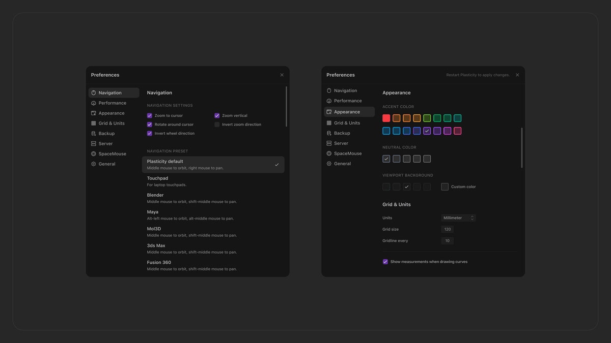This screenshot has height=343, width=611.
Task: Click the Grid size input field
Action: click(x=448, y=230)
